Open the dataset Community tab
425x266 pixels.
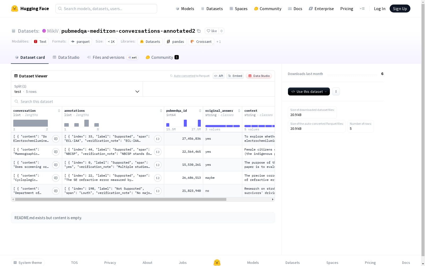tap(162, 57)
